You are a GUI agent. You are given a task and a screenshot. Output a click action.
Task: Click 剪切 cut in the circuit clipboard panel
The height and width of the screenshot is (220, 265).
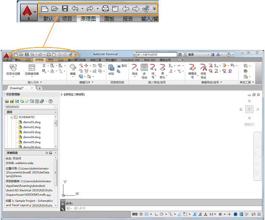(122, 66)
